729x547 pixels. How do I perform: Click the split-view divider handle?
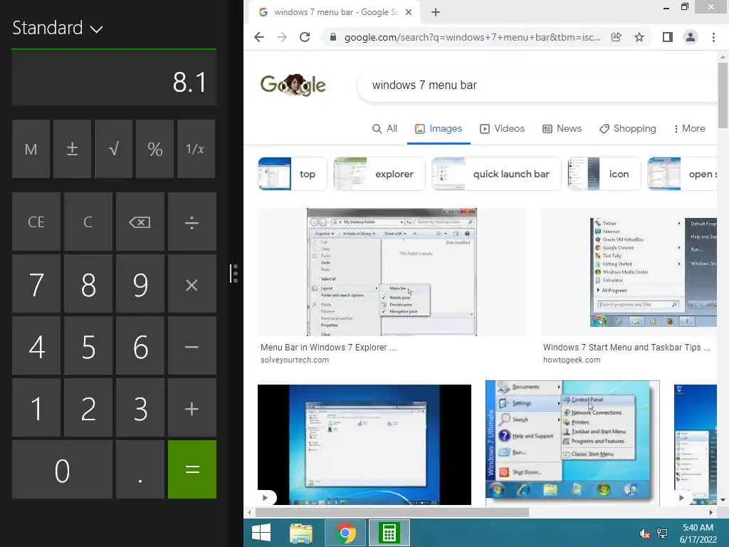234,273
